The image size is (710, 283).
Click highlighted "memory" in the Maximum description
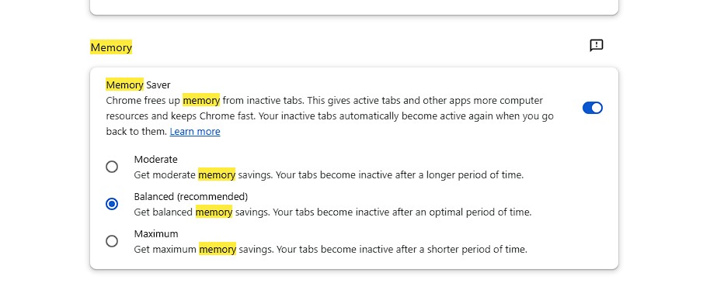pos(218,249)
